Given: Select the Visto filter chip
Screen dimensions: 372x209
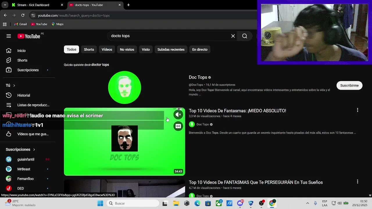Looking at the screenshot, I should pos(146,50).
